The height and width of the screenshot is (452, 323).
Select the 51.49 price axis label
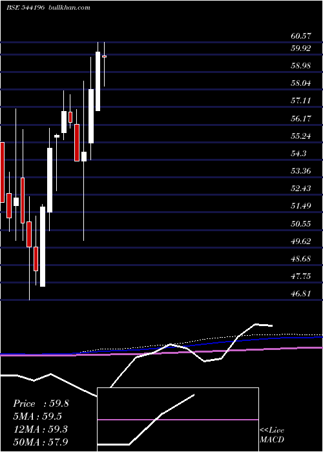pos(301,206)
